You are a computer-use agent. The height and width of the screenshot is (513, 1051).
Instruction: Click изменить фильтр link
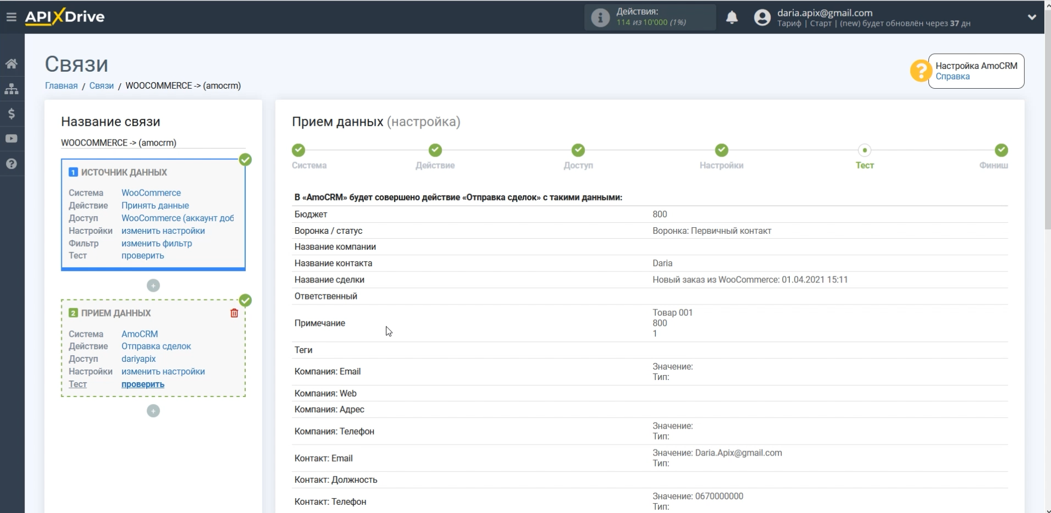point(157,243)
